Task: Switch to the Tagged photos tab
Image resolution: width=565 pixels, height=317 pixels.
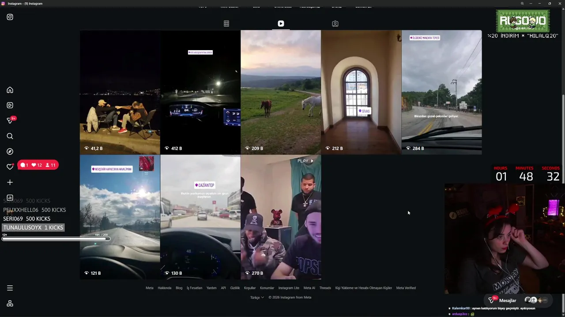Action: [335, 24]
